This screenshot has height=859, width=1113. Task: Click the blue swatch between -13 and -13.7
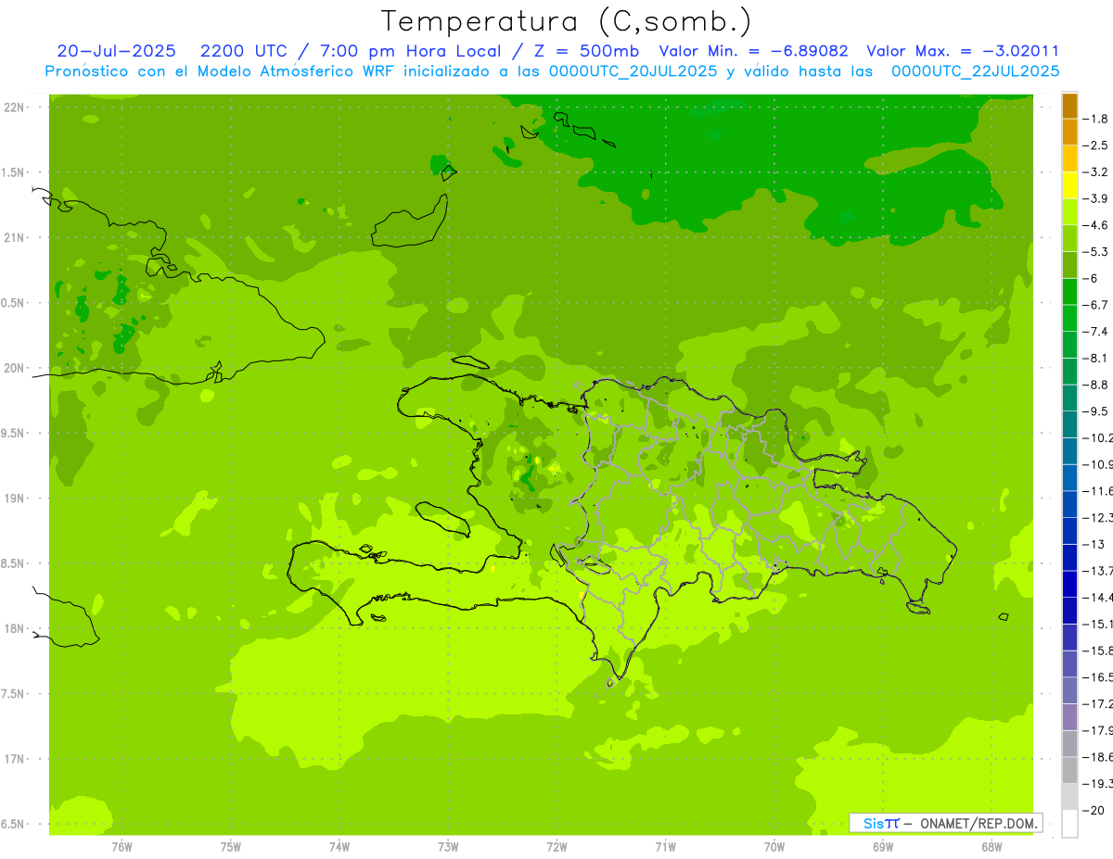(x=1069, y=557)
